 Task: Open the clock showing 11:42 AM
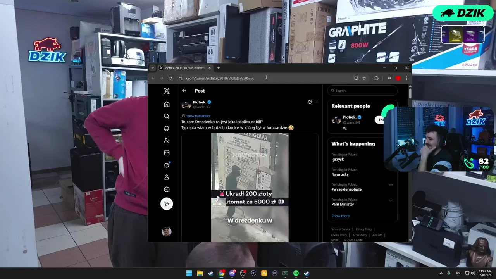[485, 273]
